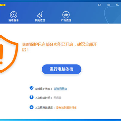Screen dimensions: 121x121
Task: Open the 病毒查杀 virus scan section
Action: pos(13,16)
